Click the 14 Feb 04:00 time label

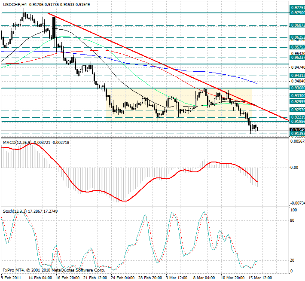[40, 278]
